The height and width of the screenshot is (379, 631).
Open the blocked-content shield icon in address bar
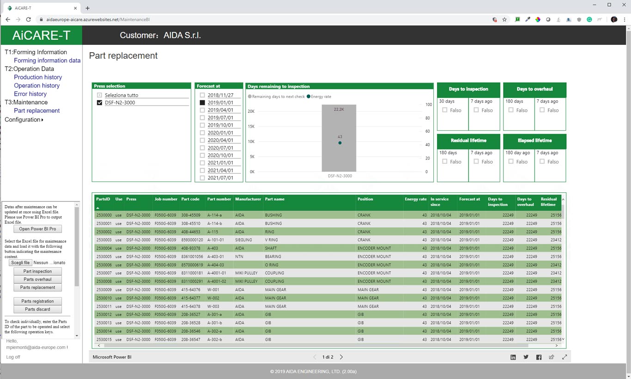click(494, 19)
